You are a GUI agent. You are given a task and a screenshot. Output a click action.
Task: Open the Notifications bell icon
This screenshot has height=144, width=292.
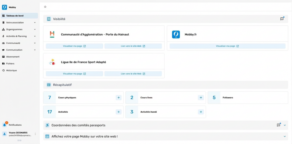pyautogui.click(x=5, y=125)
